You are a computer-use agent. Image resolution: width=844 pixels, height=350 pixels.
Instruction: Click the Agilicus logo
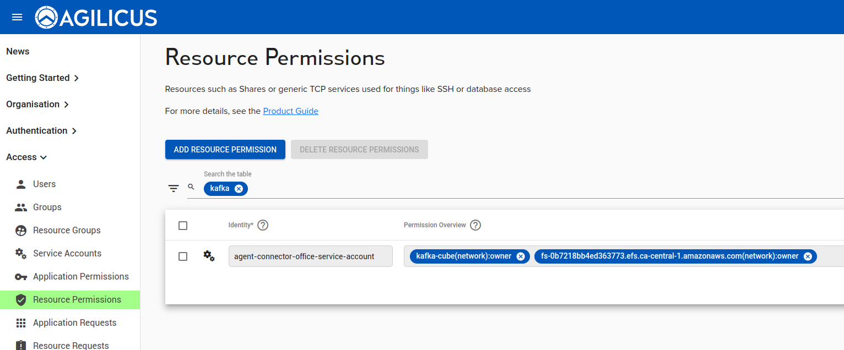tap(96, 18)
